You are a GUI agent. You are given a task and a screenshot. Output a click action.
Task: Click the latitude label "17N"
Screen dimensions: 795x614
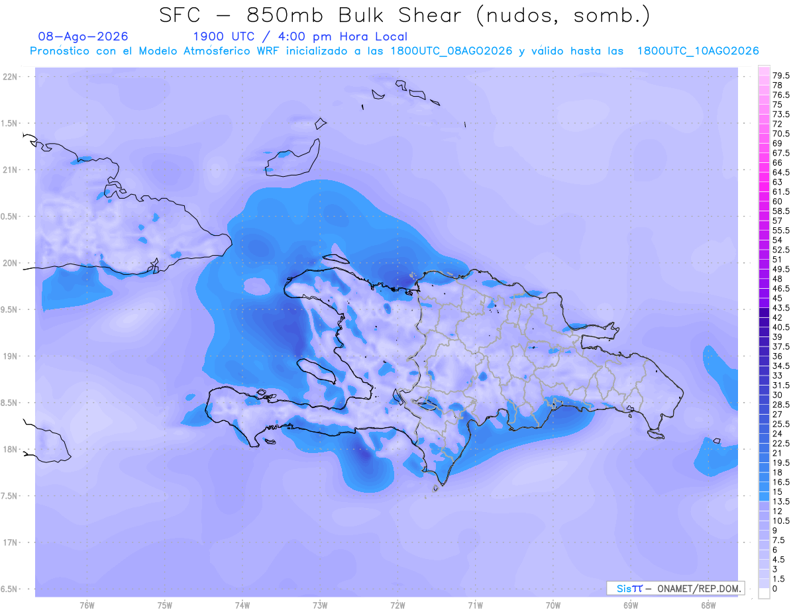point(10,542)
